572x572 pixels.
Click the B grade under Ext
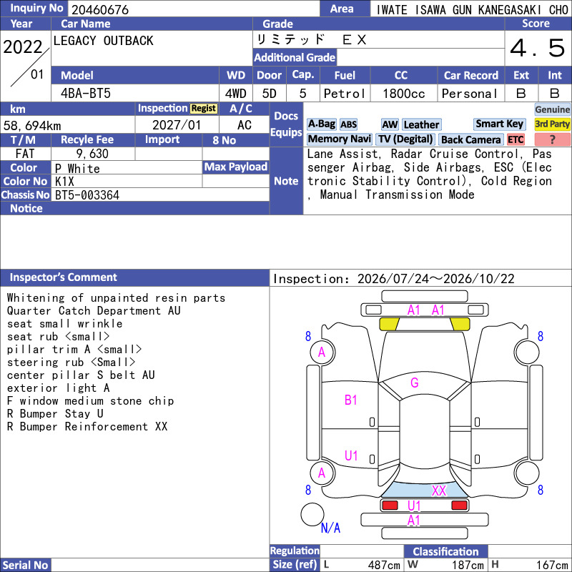[x=521, y=94]
